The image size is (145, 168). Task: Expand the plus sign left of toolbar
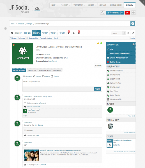click(x=6, y=28)
